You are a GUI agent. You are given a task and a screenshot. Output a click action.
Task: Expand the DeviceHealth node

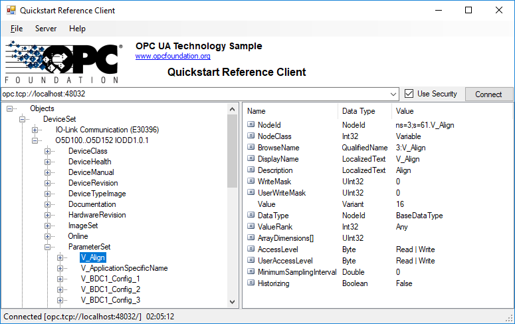coord(48,162)
